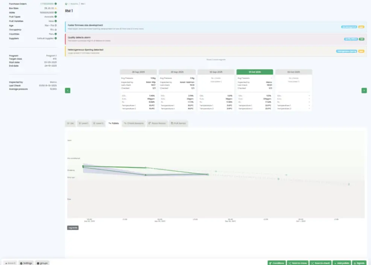The width and height of the screenshot is (371, 265).
Task: Expand the Faster firmness size development alert
Action: click(216, 27)
